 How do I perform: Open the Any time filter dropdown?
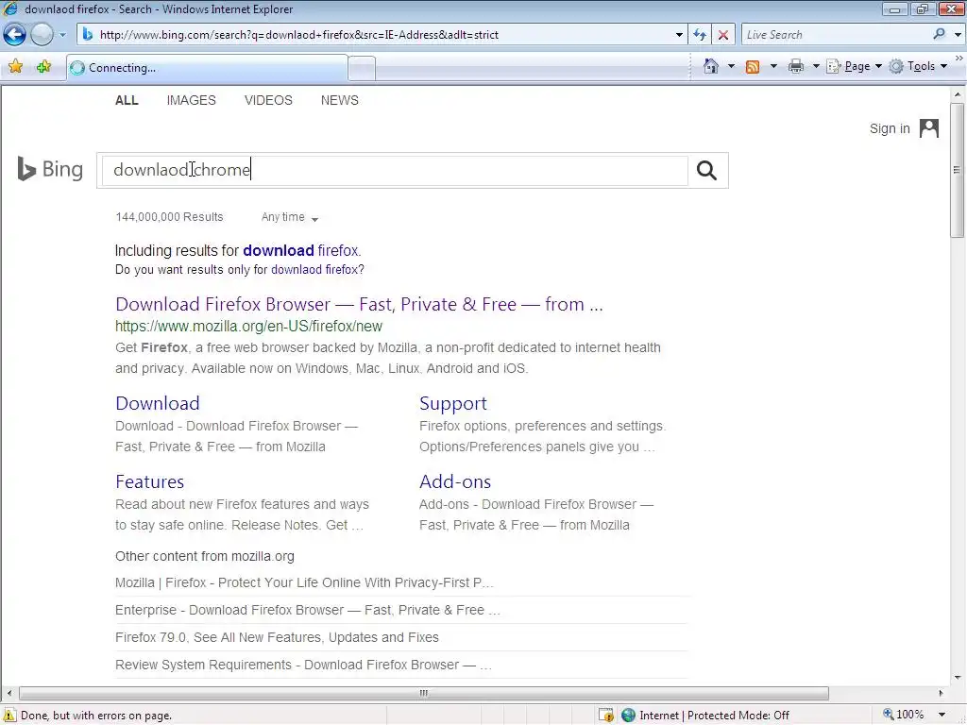[289, 217]
